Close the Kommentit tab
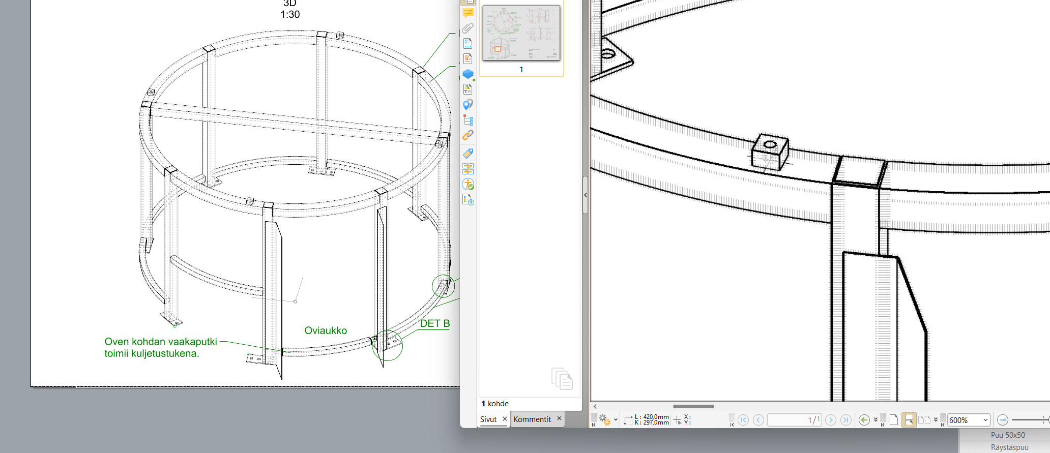The image size is (1050, 453). click(x=559, y=418)
